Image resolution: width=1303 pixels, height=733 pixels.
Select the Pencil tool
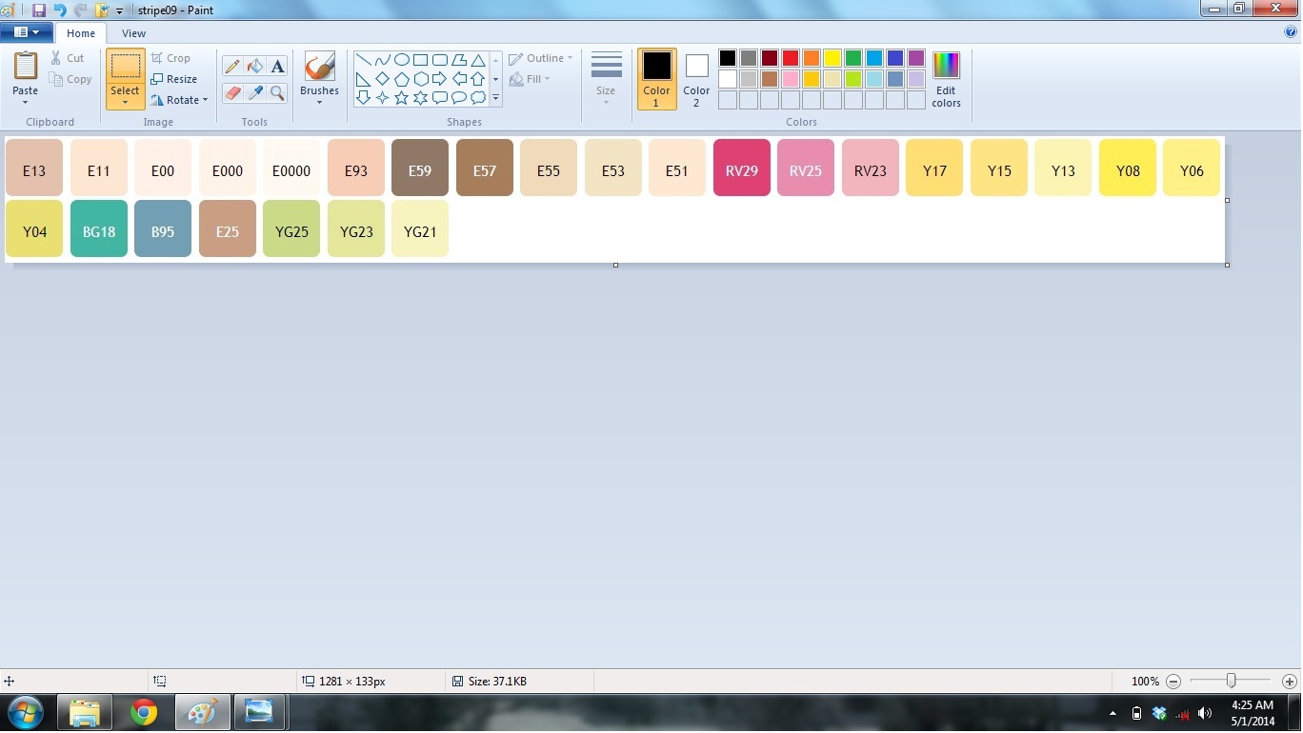(232, 67)
